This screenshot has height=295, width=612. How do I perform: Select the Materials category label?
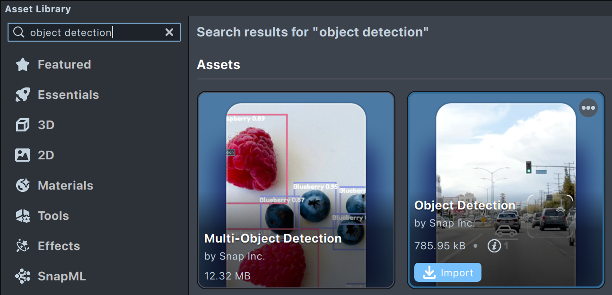coord(65,186)
